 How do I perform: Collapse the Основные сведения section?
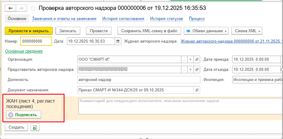click(24, 51)
